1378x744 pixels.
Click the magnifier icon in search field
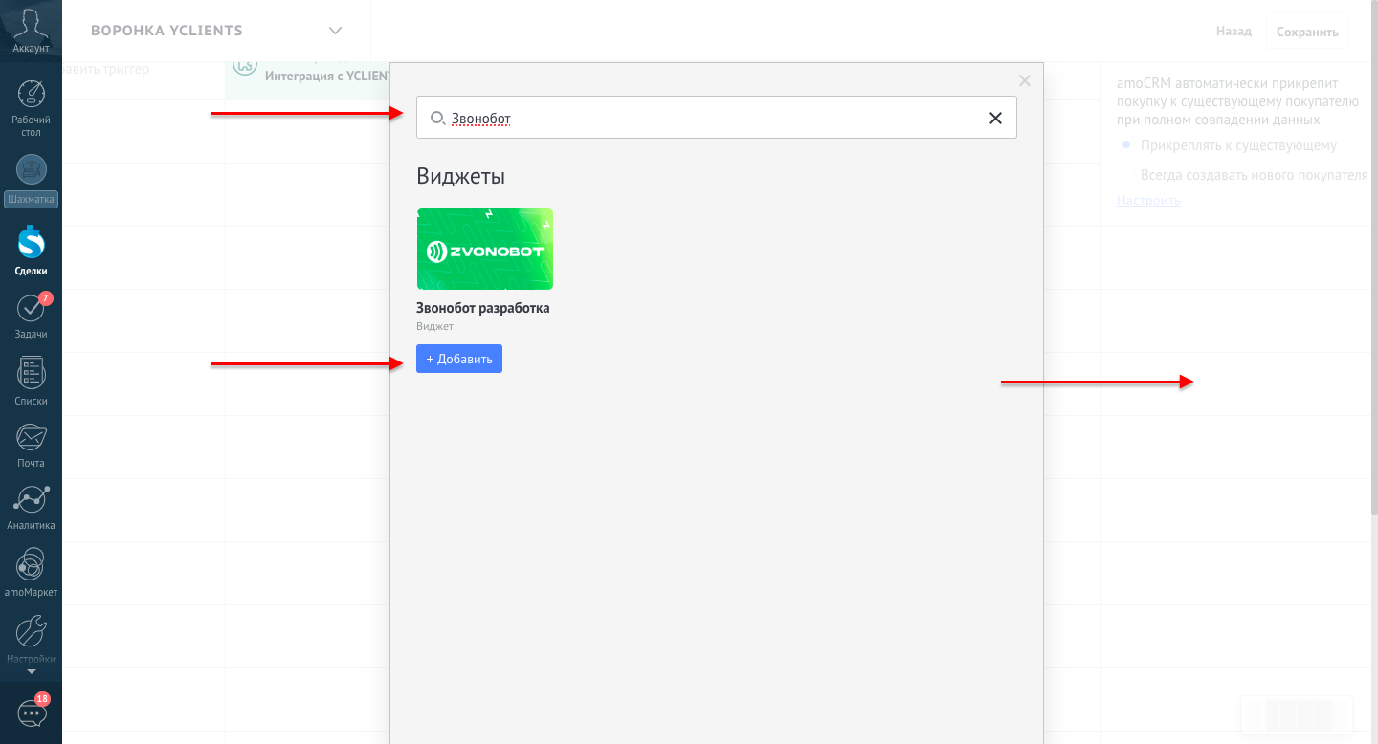437,118
